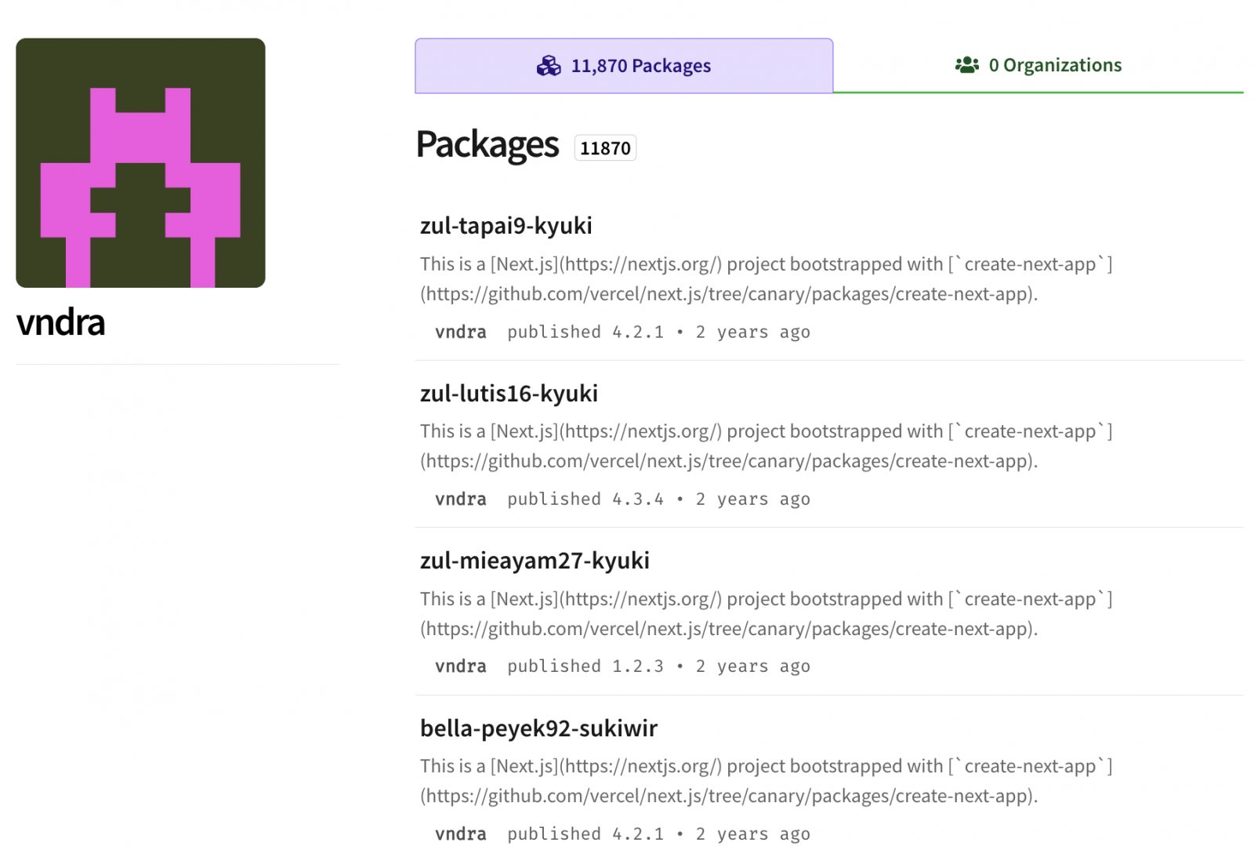Click vndra author link under zul-mieayam27-kyuki
Viewport: 1254px width, 857px height.
(460, 666)
